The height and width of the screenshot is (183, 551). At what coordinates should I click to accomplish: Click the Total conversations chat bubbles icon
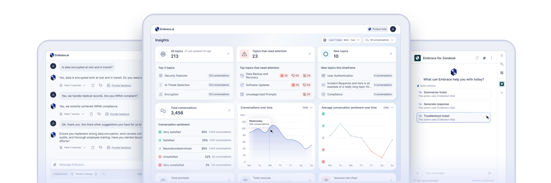[x=163, y=111]
